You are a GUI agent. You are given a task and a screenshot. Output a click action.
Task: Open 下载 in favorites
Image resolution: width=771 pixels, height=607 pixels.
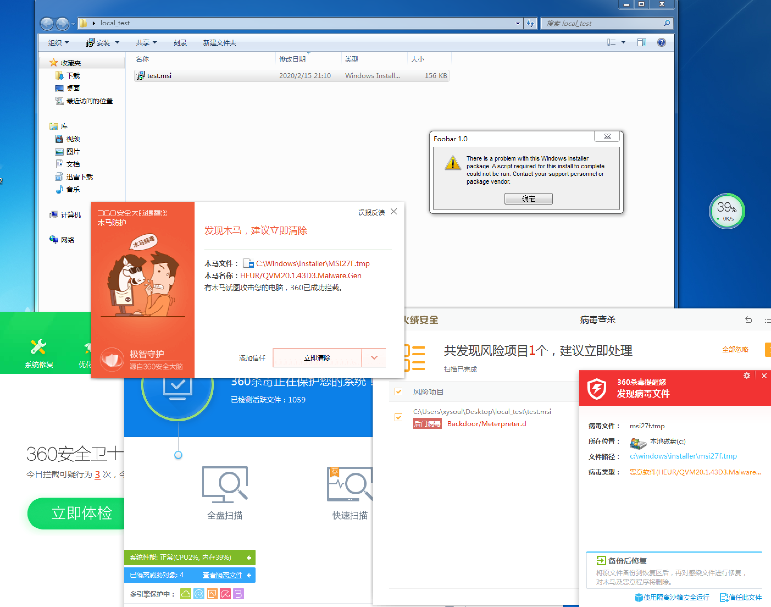click(x=68, y=76)
